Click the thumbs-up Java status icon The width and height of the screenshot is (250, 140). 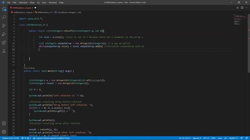click(225, 138)
